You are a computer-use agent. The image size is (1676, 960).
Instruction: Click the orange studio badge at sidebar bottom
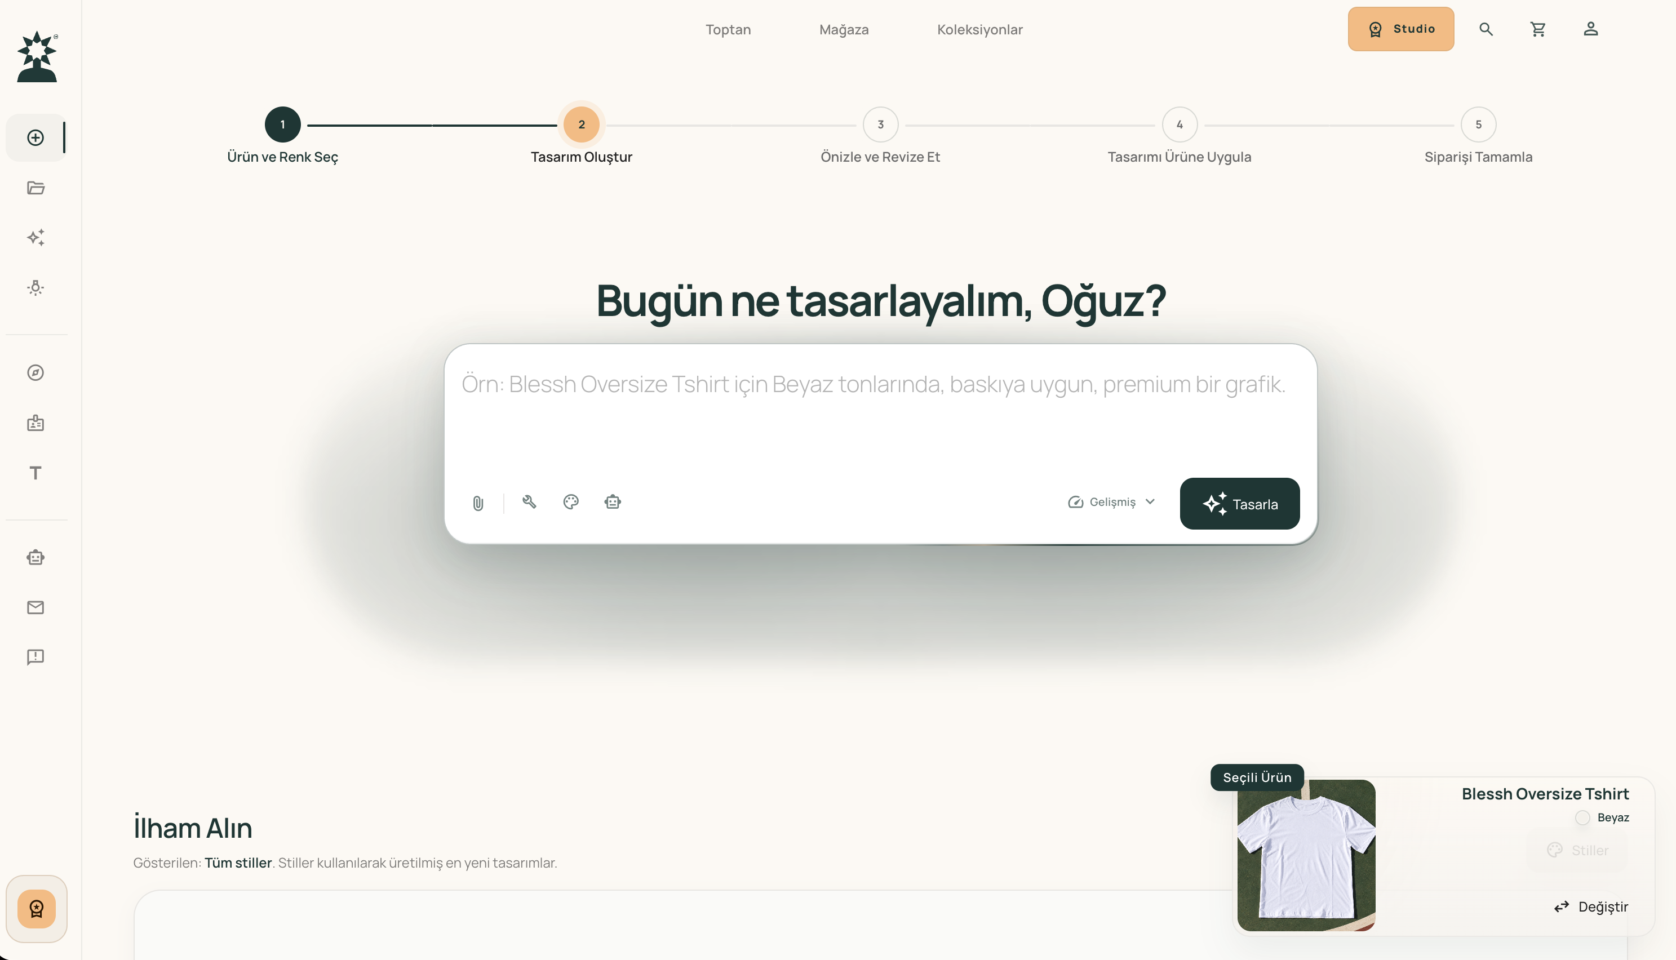[x=37, y=909]
